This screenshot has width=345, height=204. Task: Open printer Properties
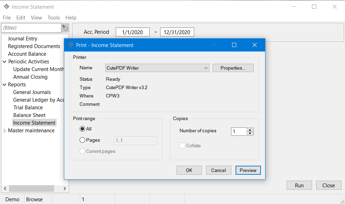tap(233, 68)
